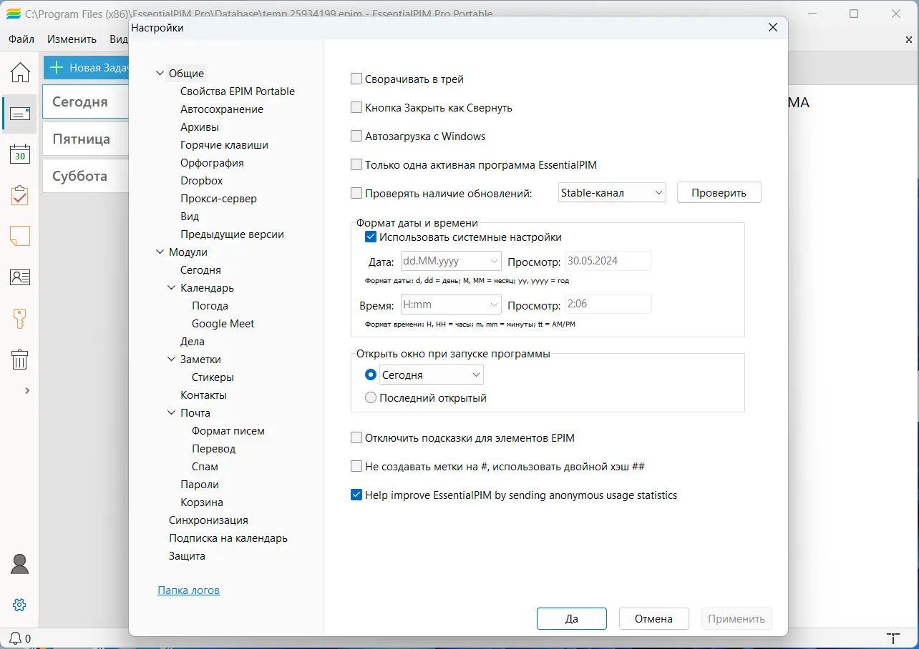Click the icon at status bar right end

coord(893,638)
